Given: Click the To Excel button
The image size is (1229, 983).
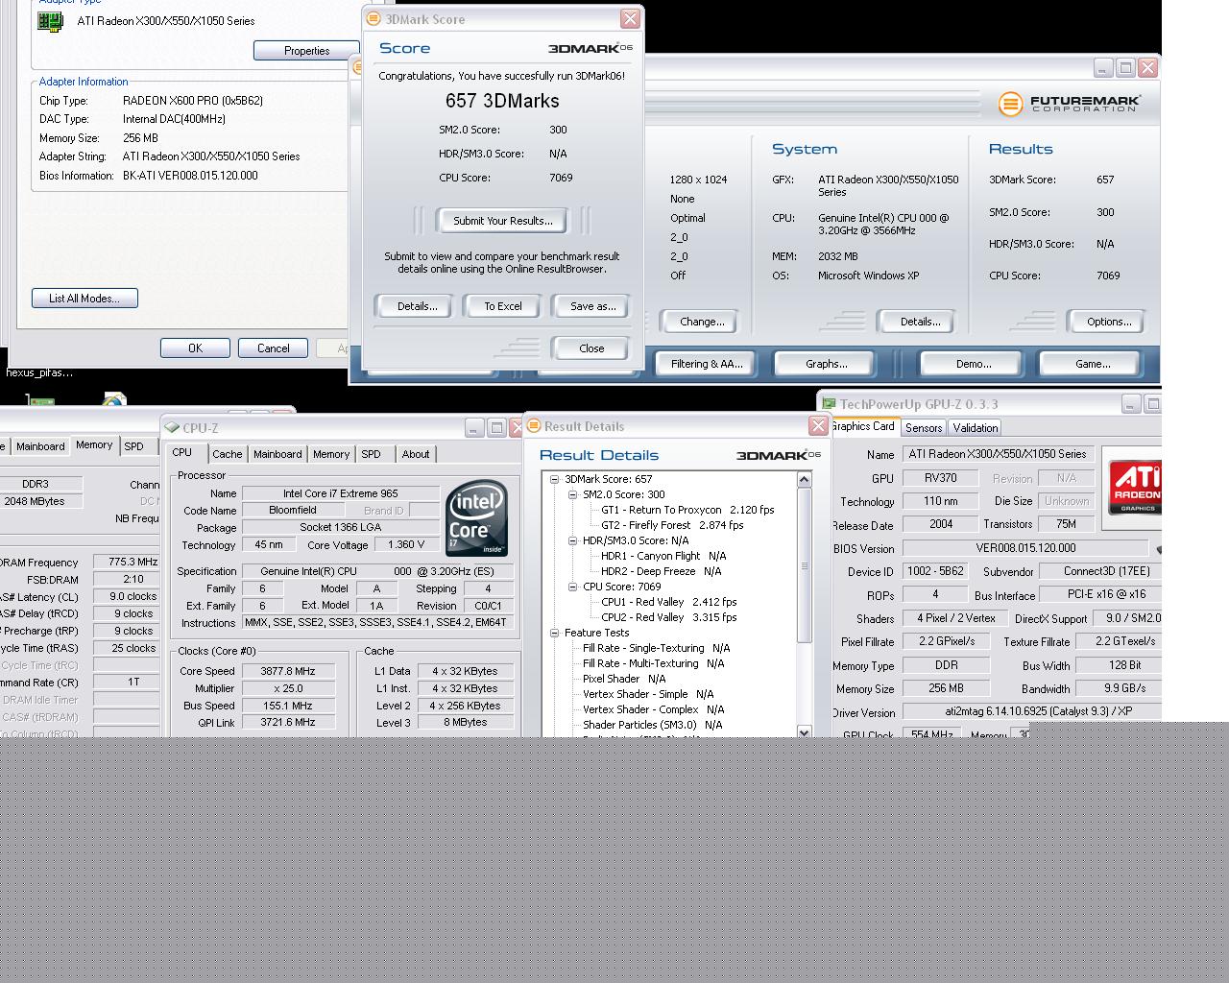Looking at the screenshot, I should tap(503, 306).
